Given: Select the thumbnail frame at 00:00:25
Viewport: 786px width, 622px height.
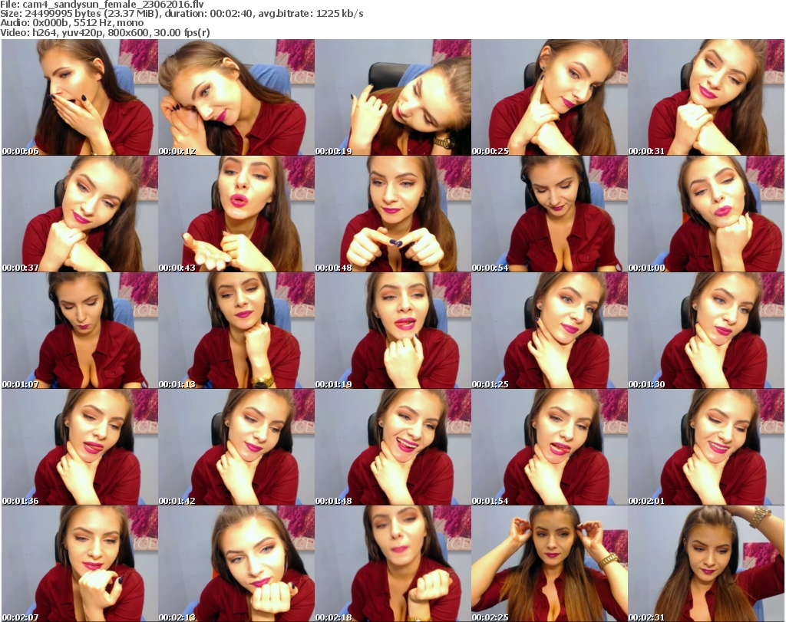Looking at the screenshot, I should pos(550,97).
